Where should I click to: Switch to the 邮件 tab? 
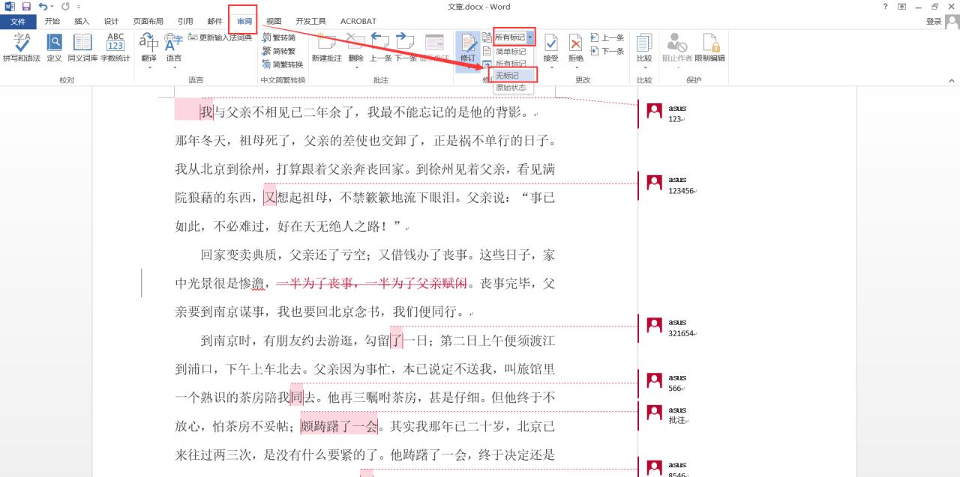[214, 21]
